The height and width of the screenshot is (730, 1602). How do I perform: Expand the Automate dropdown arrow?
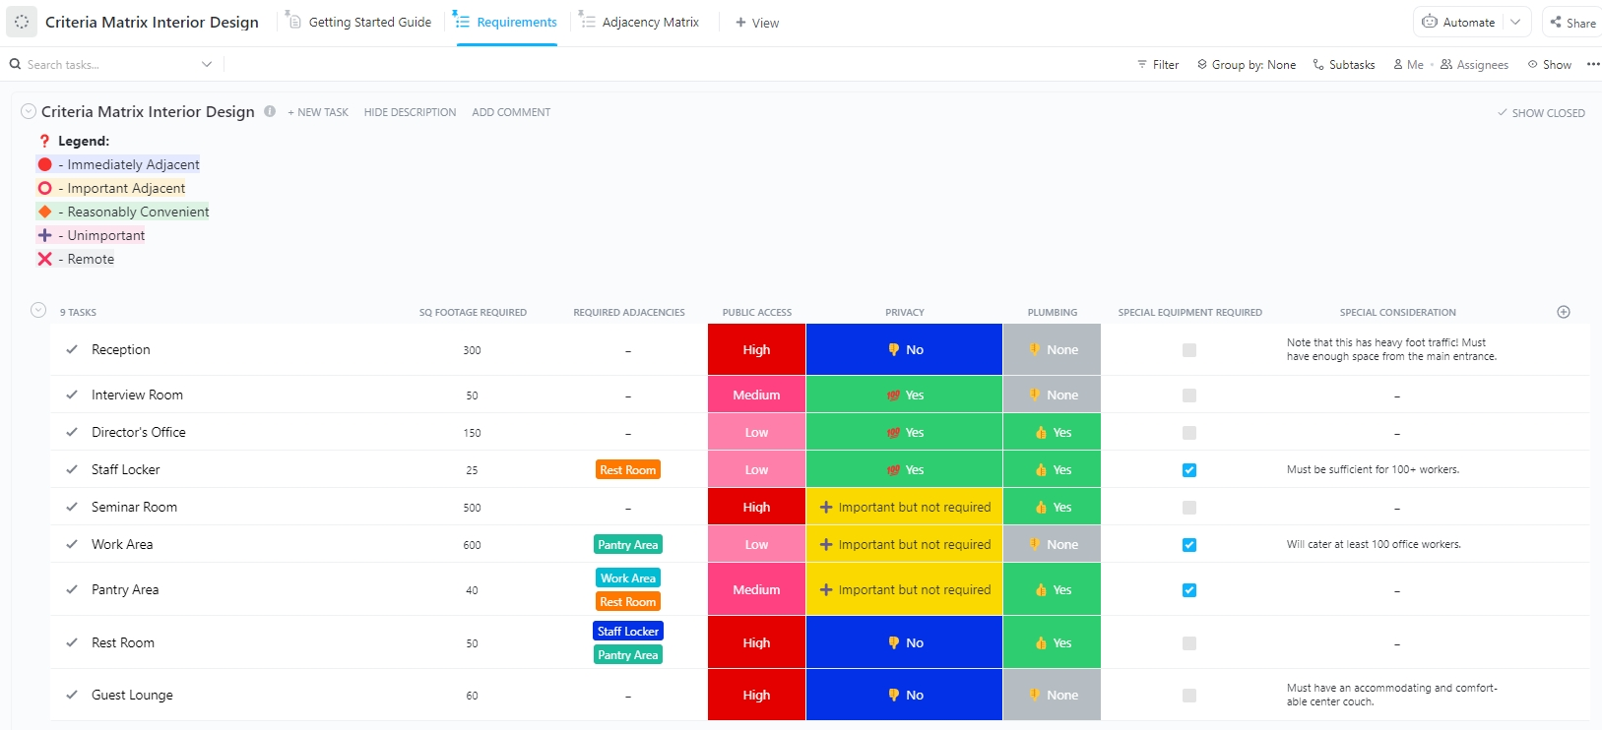pos(1516,22)
